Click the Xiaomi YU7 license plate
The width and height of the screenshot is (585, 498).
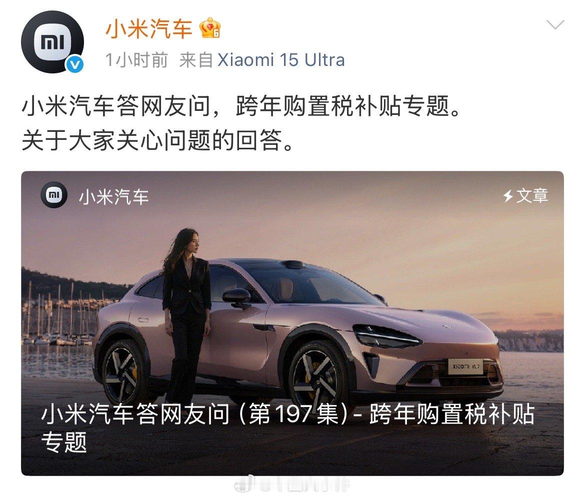pyautogui.click(x=465, y=366)
